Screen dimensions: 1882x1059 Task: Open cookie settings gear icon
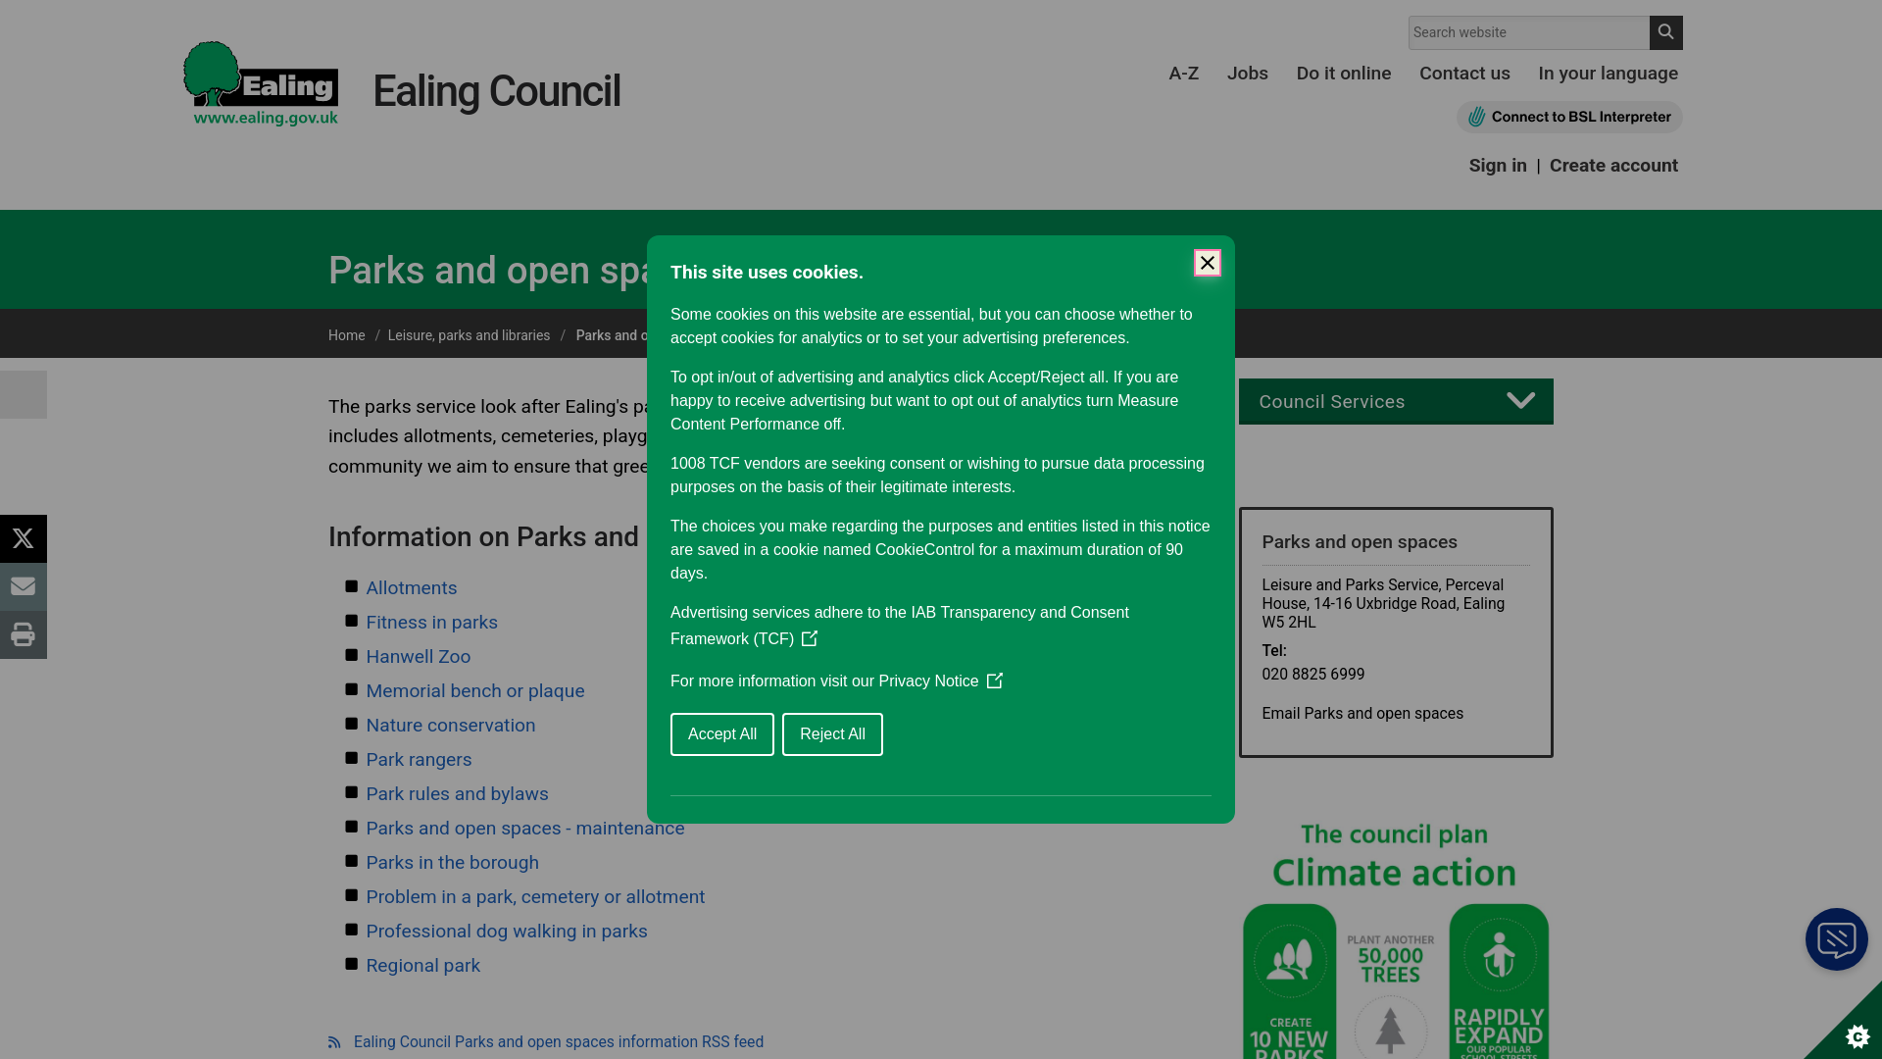1857,1035
